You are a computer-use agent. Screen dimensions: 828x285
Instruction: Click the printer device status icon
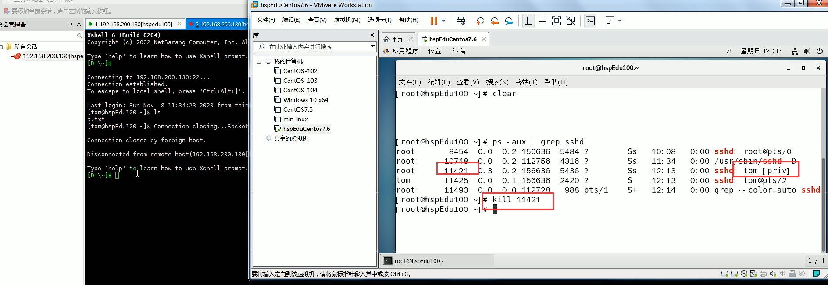coord(763,274)
